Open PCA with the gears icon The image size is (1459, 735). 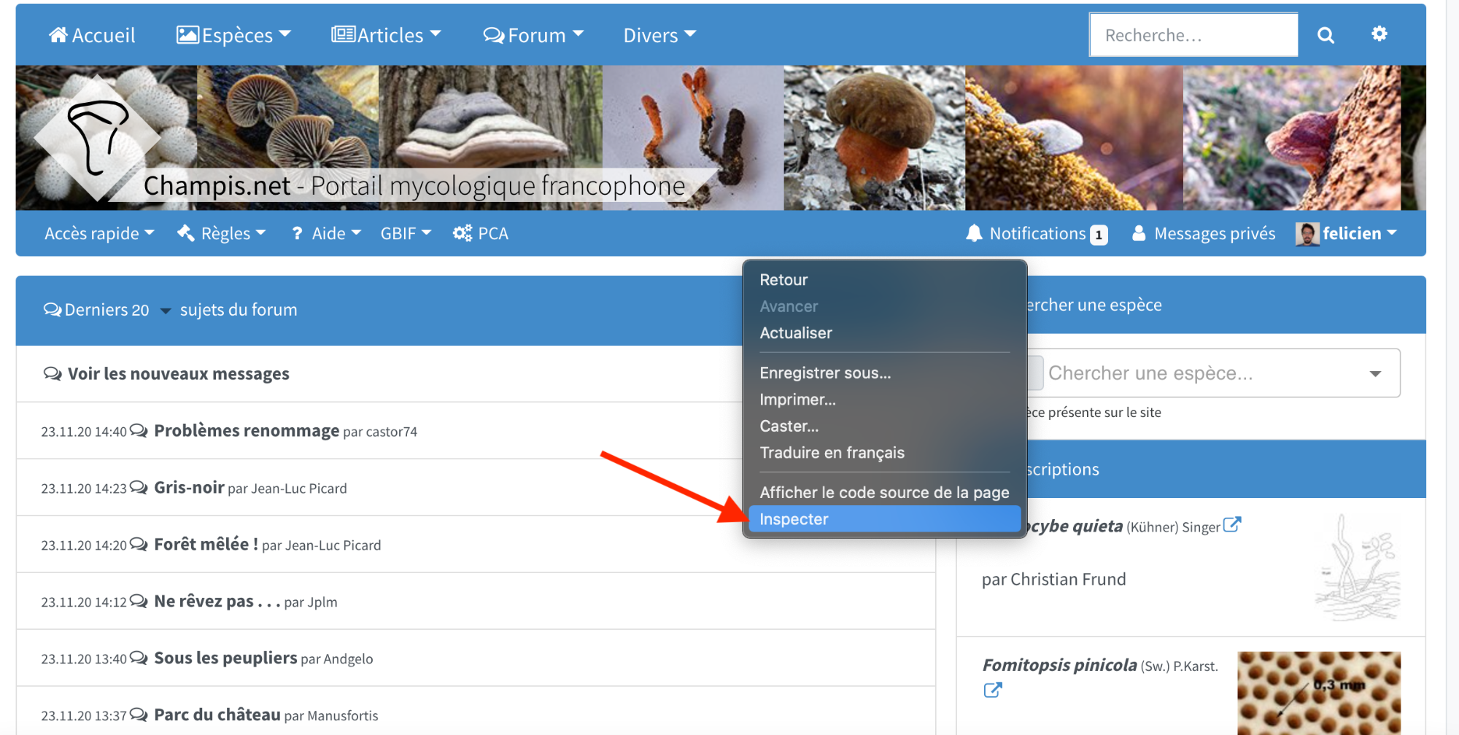tap(463, 233)
